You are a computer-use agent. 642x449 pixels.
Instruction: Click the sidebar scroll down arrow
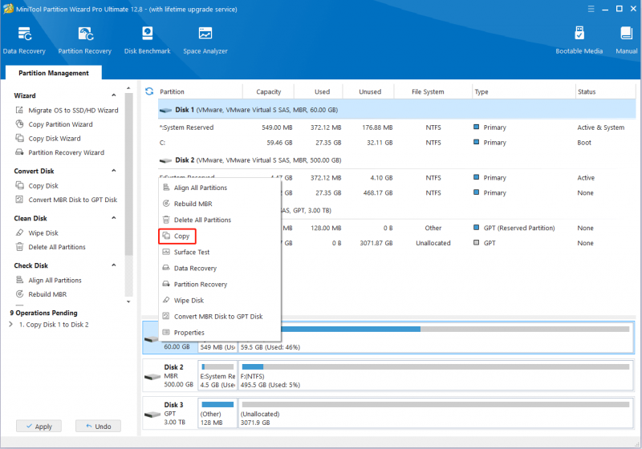(x=128, y=301)
